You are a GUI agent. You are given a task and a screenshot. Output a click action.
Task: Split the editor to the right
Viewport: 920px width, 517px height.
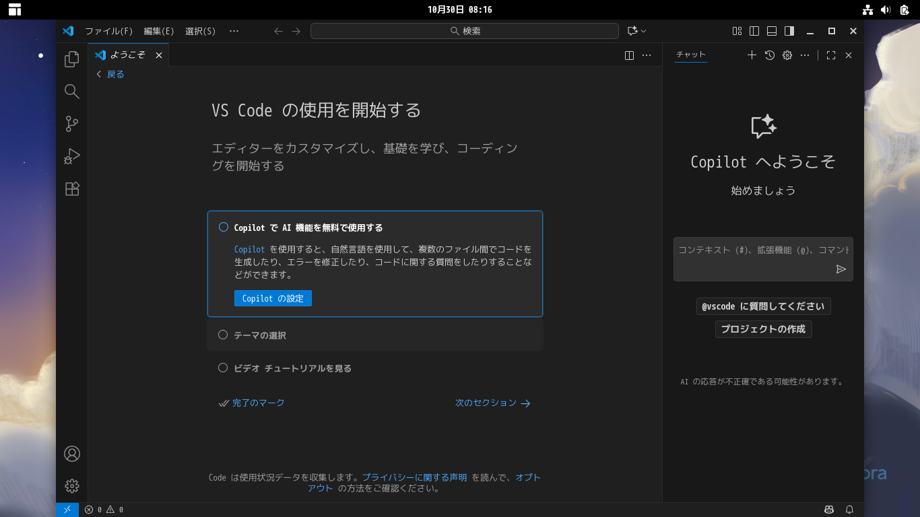630,55
